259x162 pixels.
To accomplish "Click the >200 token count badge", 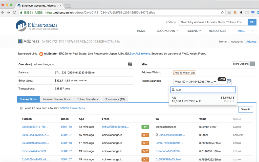I will [222, 79].
